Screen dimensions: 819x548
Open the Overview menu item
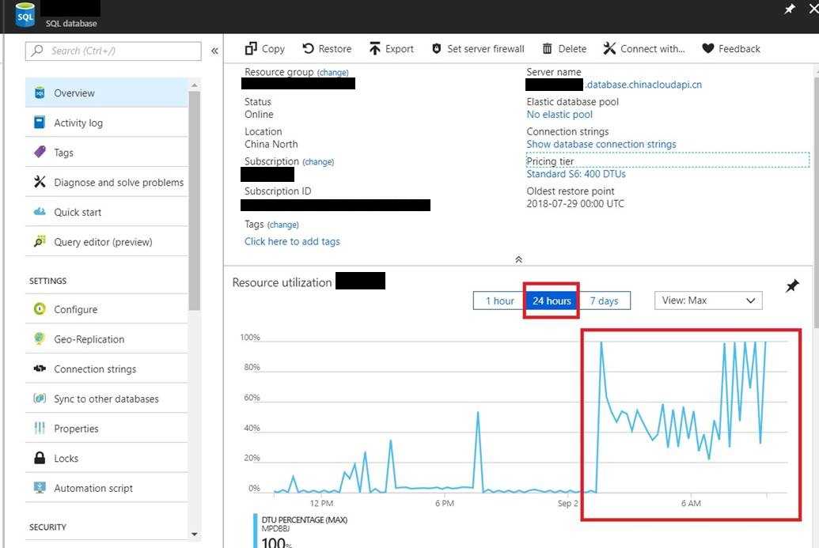(x=107, y=93)
